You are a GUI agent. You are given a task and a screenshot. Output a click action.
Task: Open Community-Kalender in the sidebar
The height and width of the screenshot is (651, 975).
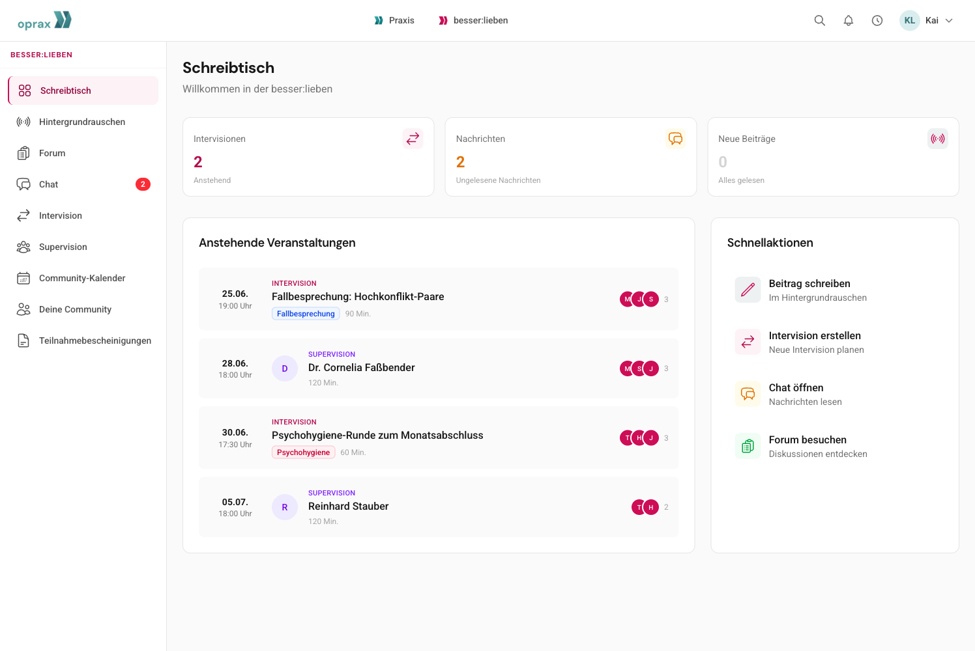pos(83,278)
